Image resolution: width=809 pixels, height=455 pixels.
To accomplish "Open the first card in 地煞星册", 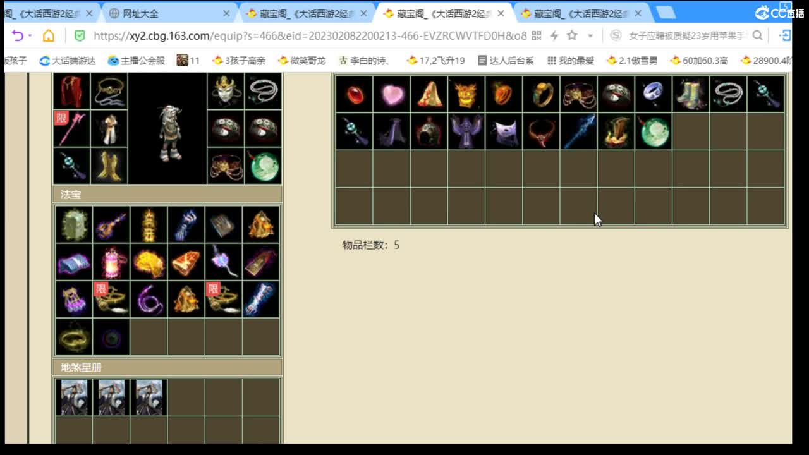I will click(73, 397).
